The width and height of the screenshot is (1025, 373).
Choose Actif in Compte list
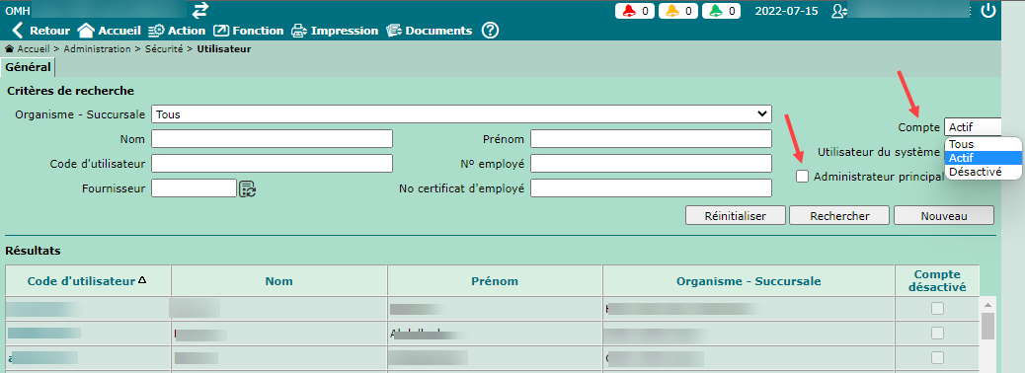coord(984,158)
